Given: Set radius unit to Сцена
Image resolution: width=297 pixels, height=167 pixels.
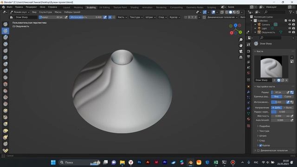Looking at the screenshot, I should (288, 96).
